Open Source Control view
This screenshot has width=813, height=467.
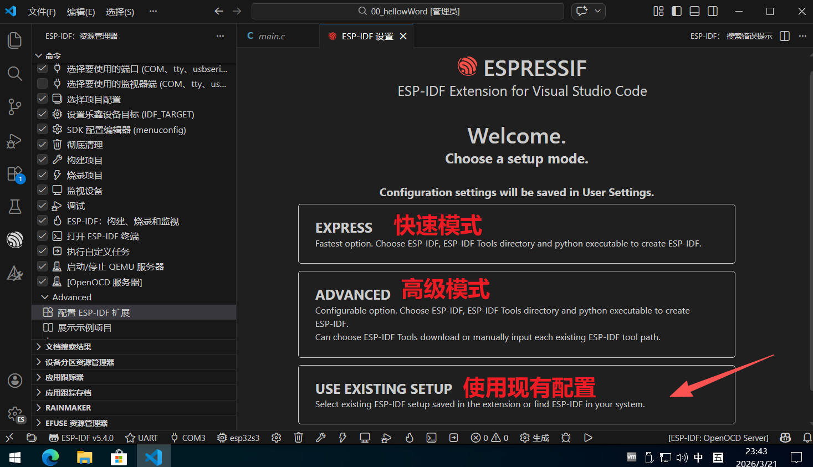click(x=15, y=107)
